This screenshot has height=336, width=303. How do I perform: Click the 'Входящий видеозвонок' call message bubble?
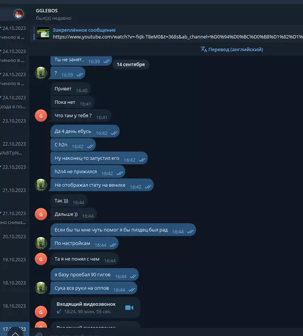95,308
